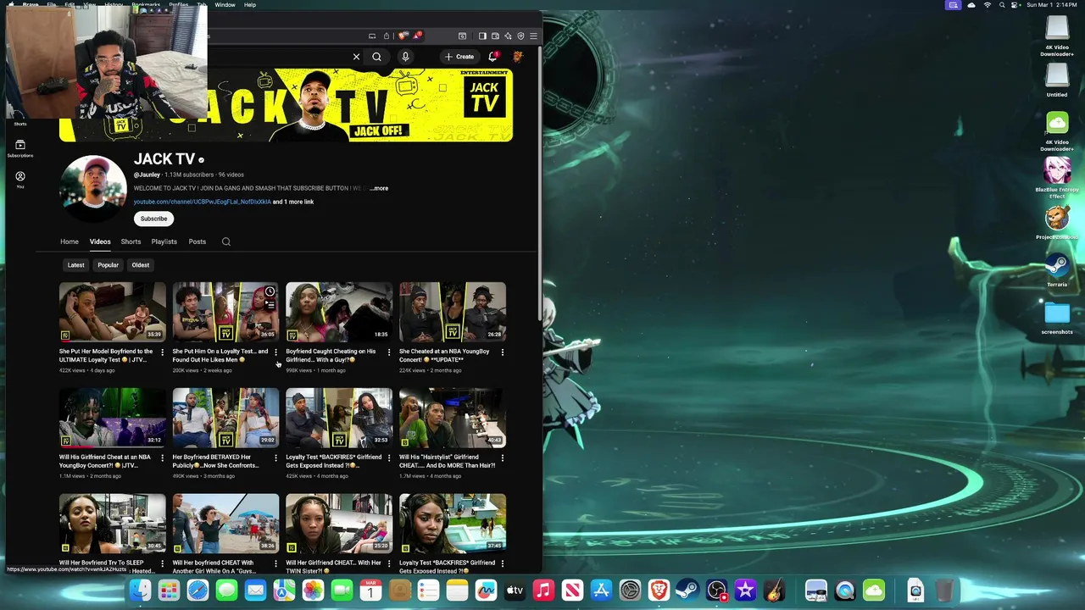Select the Latest sort chip
The width and height of the screenshot is (1085, 610).
click(75, 265)
